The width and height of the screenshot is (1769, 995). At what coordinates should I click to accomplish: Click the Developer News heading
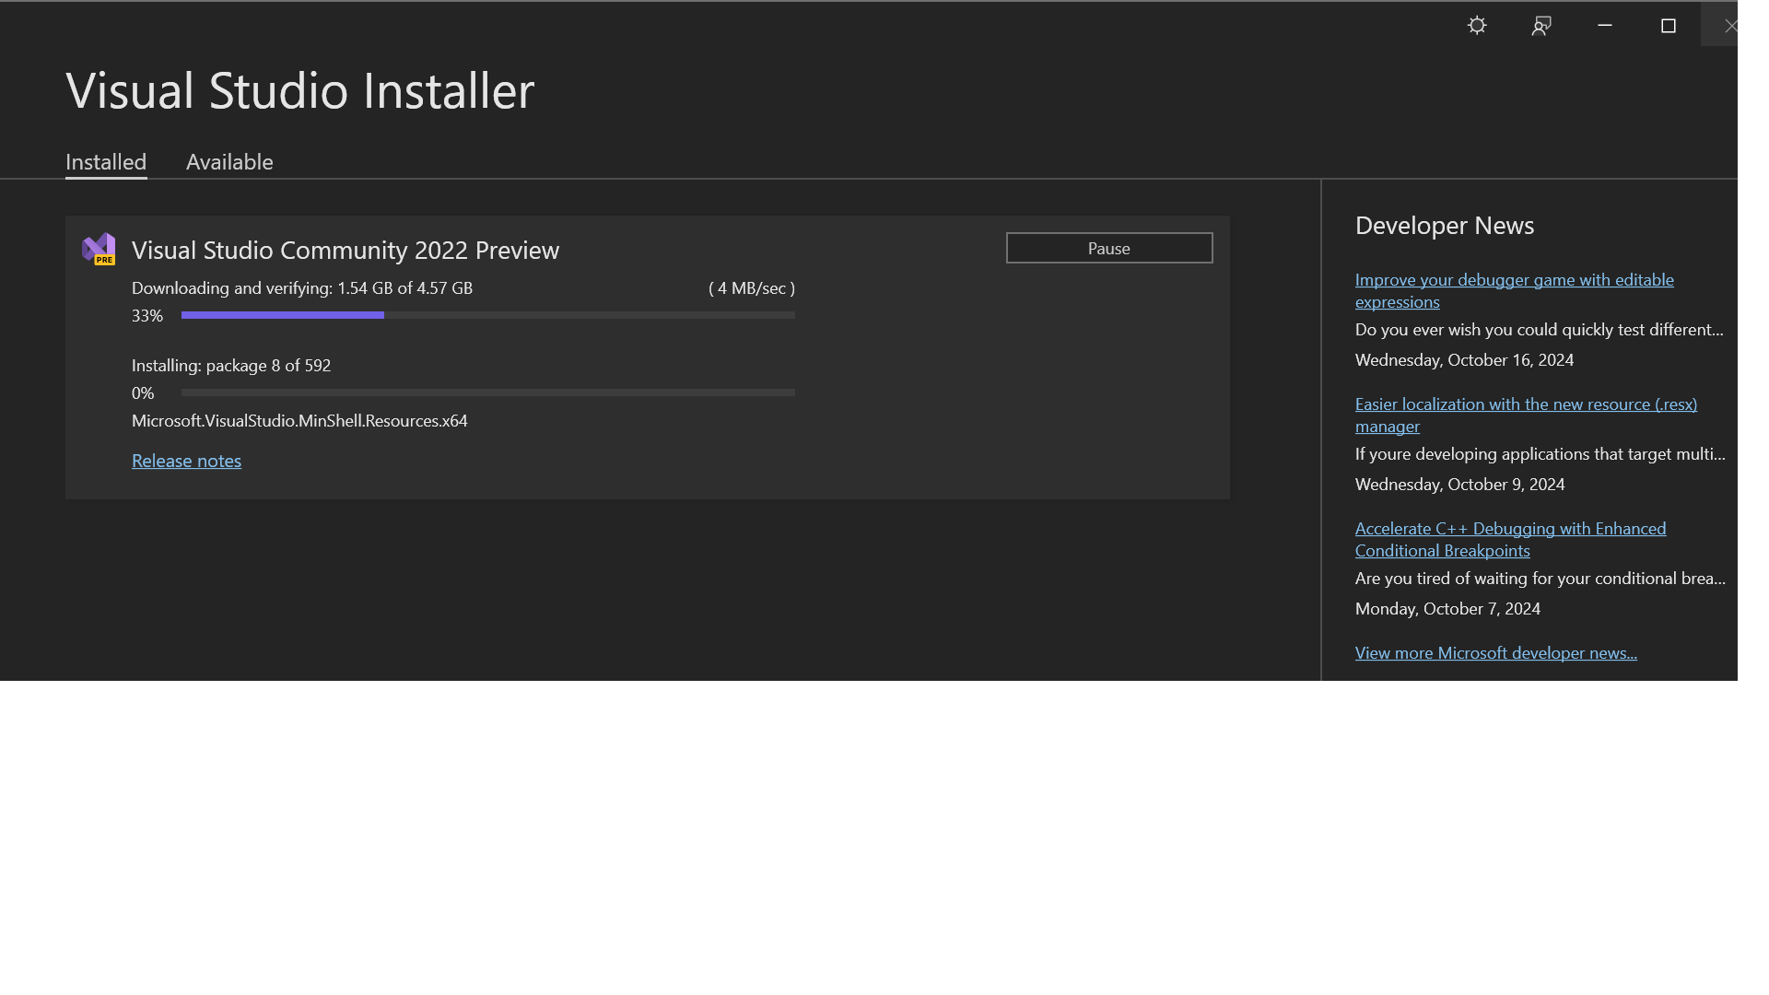[1445, 226]
